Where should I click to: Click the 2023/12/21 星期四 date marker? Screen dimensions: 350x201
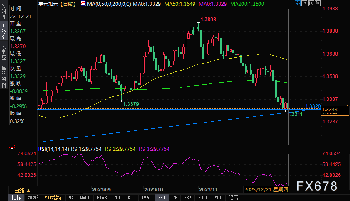266,190
